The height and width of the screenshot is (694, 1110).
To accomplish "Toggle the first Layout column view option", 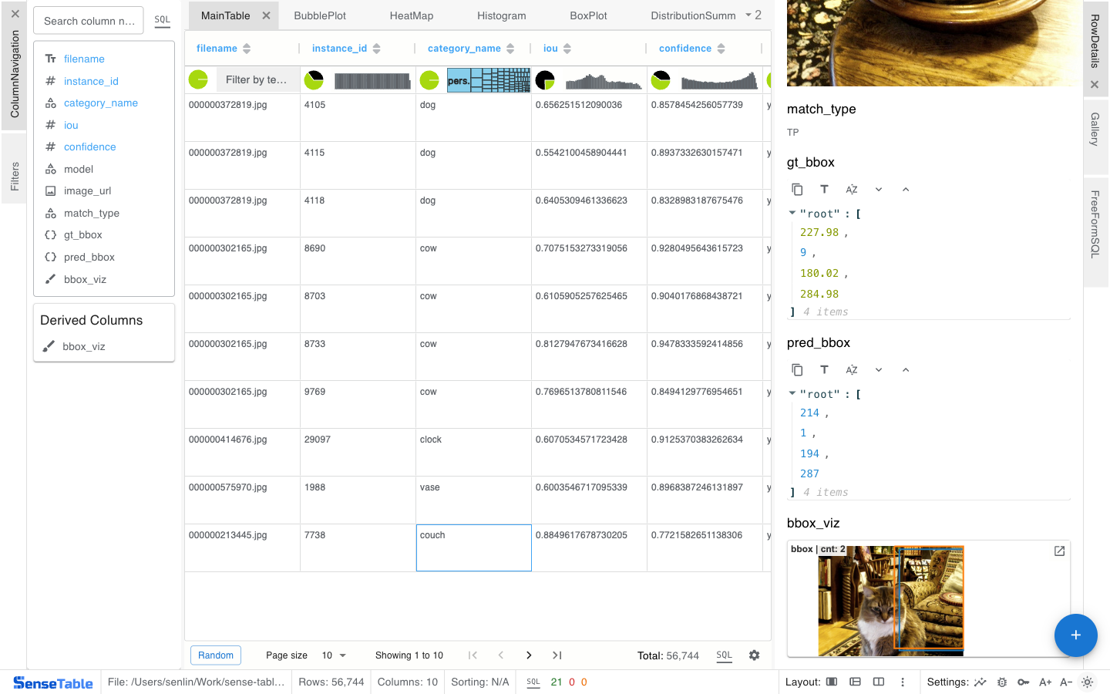I will pos(832,682).
